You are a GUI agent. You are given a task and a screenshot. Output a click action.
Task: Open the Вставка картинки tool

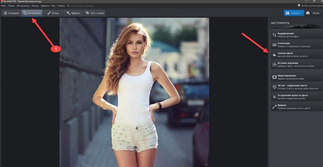click(297, 65)
